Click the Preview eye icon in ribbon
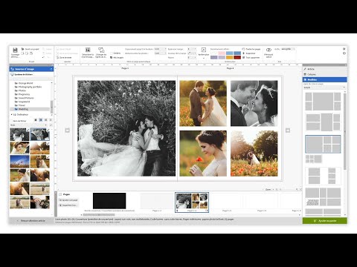The image size is (357, 267). 268,50
